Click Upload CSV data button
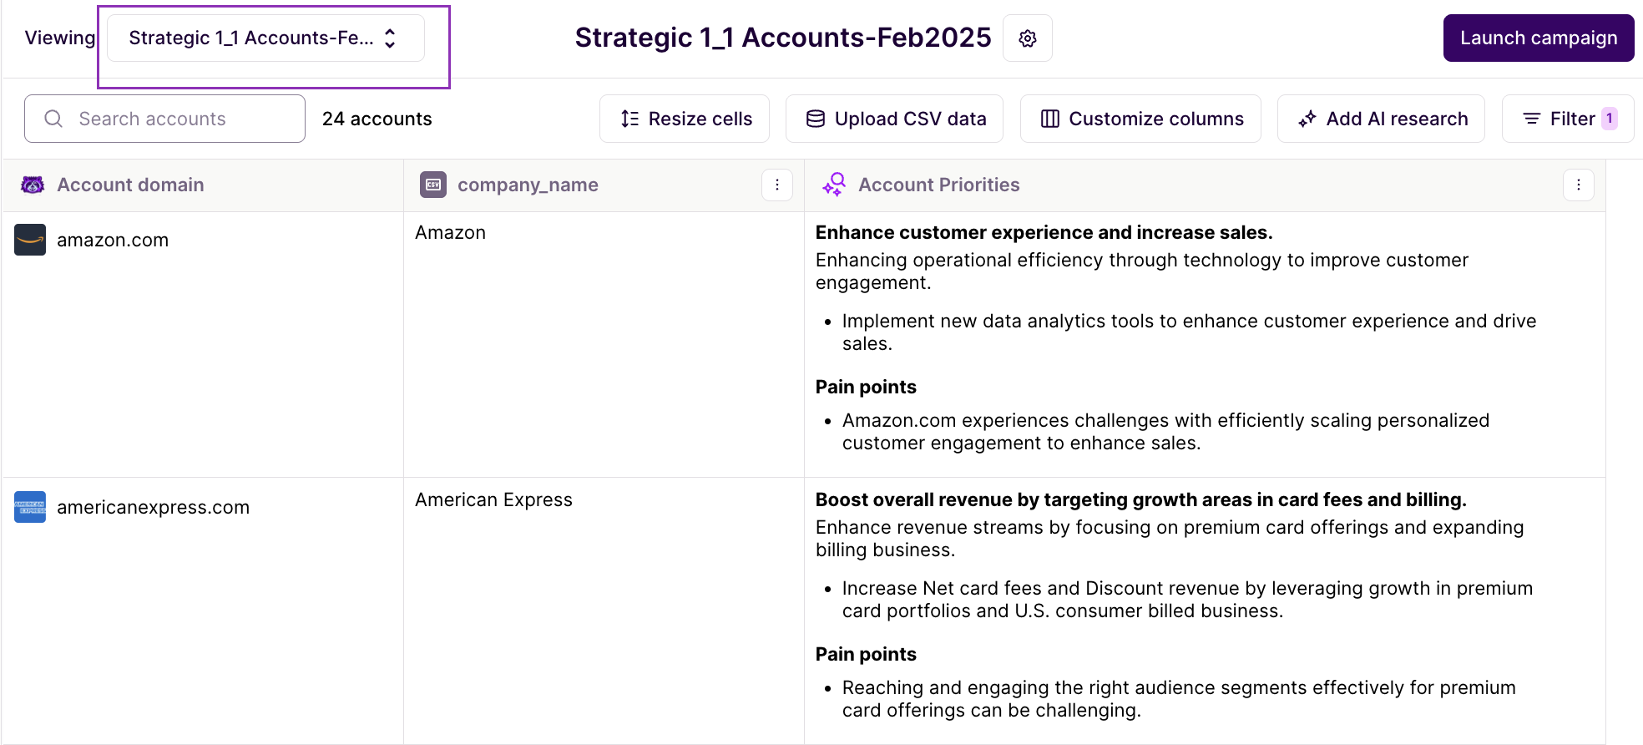The image size is (1643, 745). 894,119
